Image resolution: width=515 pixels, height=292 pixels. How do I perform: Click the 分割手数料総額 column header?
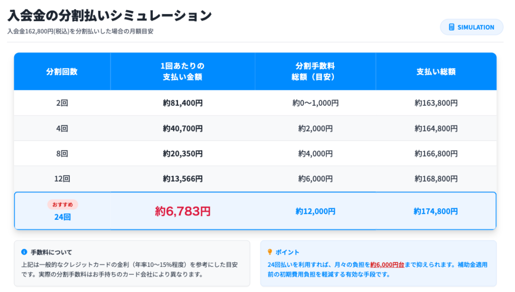315,71
